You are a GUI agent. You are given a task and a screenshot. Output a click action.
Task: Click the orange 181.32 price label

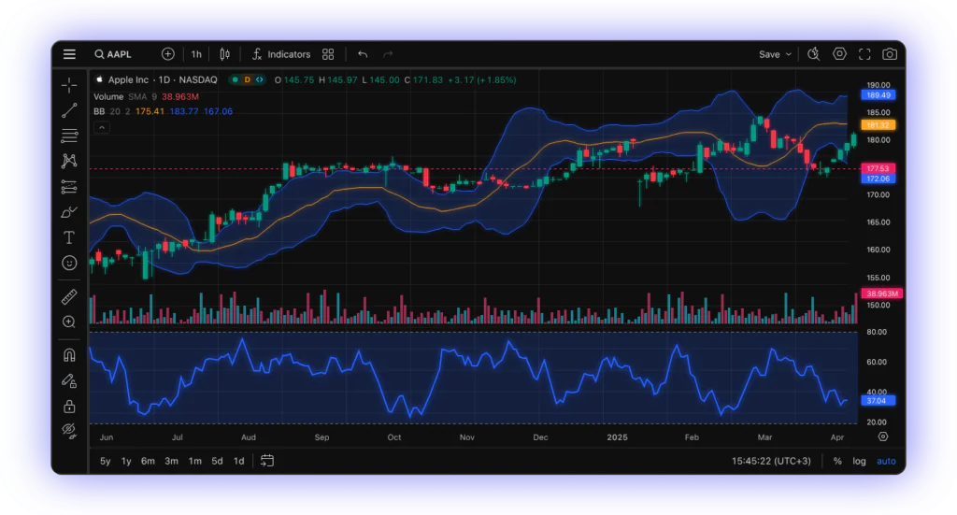(x=878, y=125)
